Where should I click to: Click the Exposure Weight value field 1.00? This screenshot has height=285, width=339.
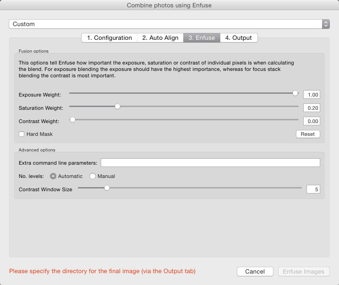(x=312, y=95)
